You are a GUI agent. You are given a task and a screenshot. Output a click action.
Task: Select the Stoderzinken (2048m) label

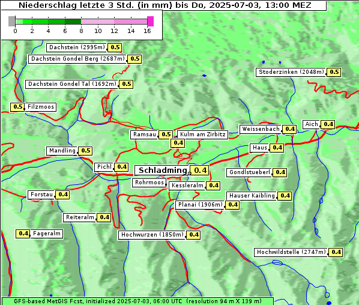[x=291, y=72]
